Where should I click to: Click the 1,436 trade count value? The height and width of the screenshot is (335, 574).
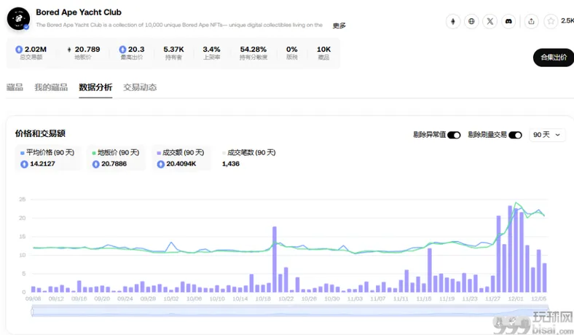[x=231, y=164]
